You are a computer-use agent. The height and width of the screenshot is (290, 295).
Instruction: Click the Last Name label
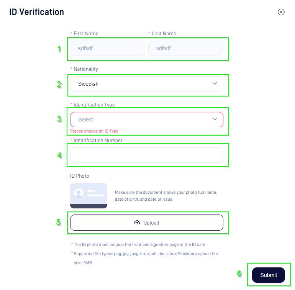164,34
